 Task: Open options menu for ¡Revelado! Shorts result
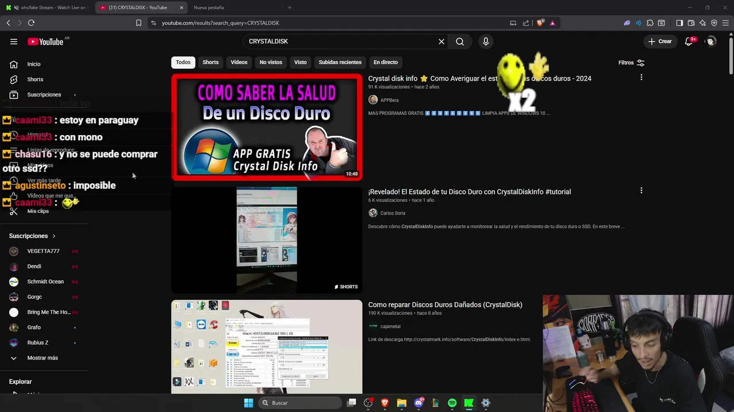[641, 191]
